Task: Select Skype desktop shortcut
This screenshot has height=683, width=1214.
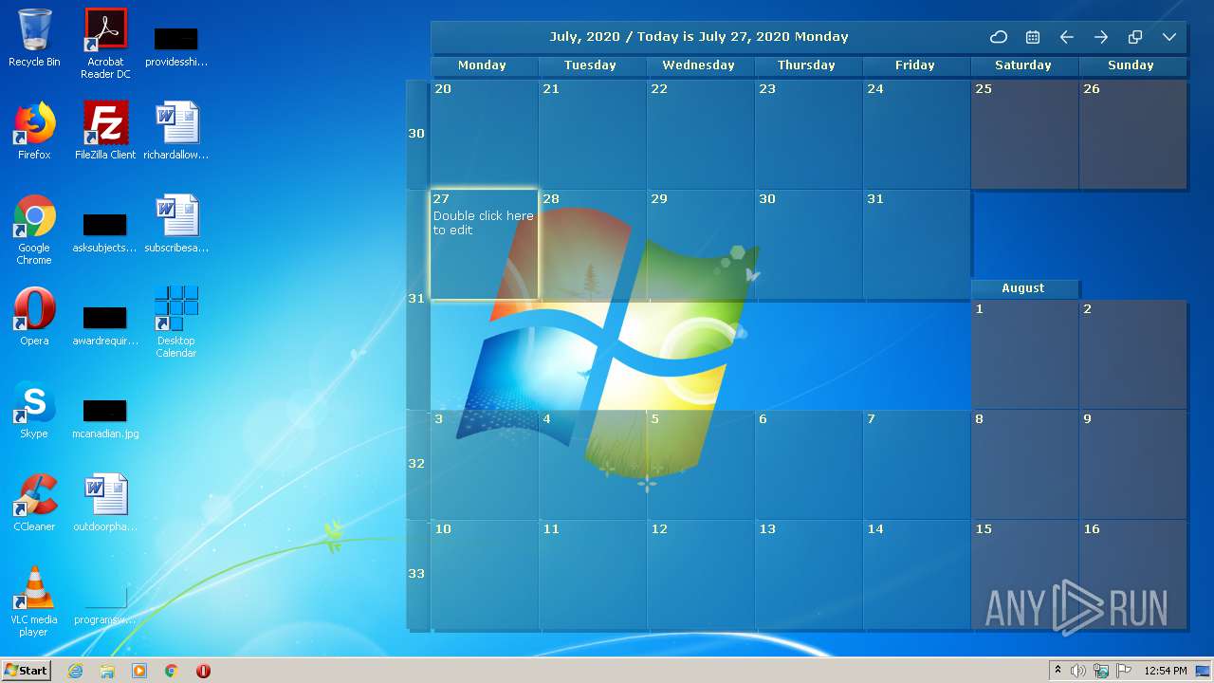Action: (34, 410)
